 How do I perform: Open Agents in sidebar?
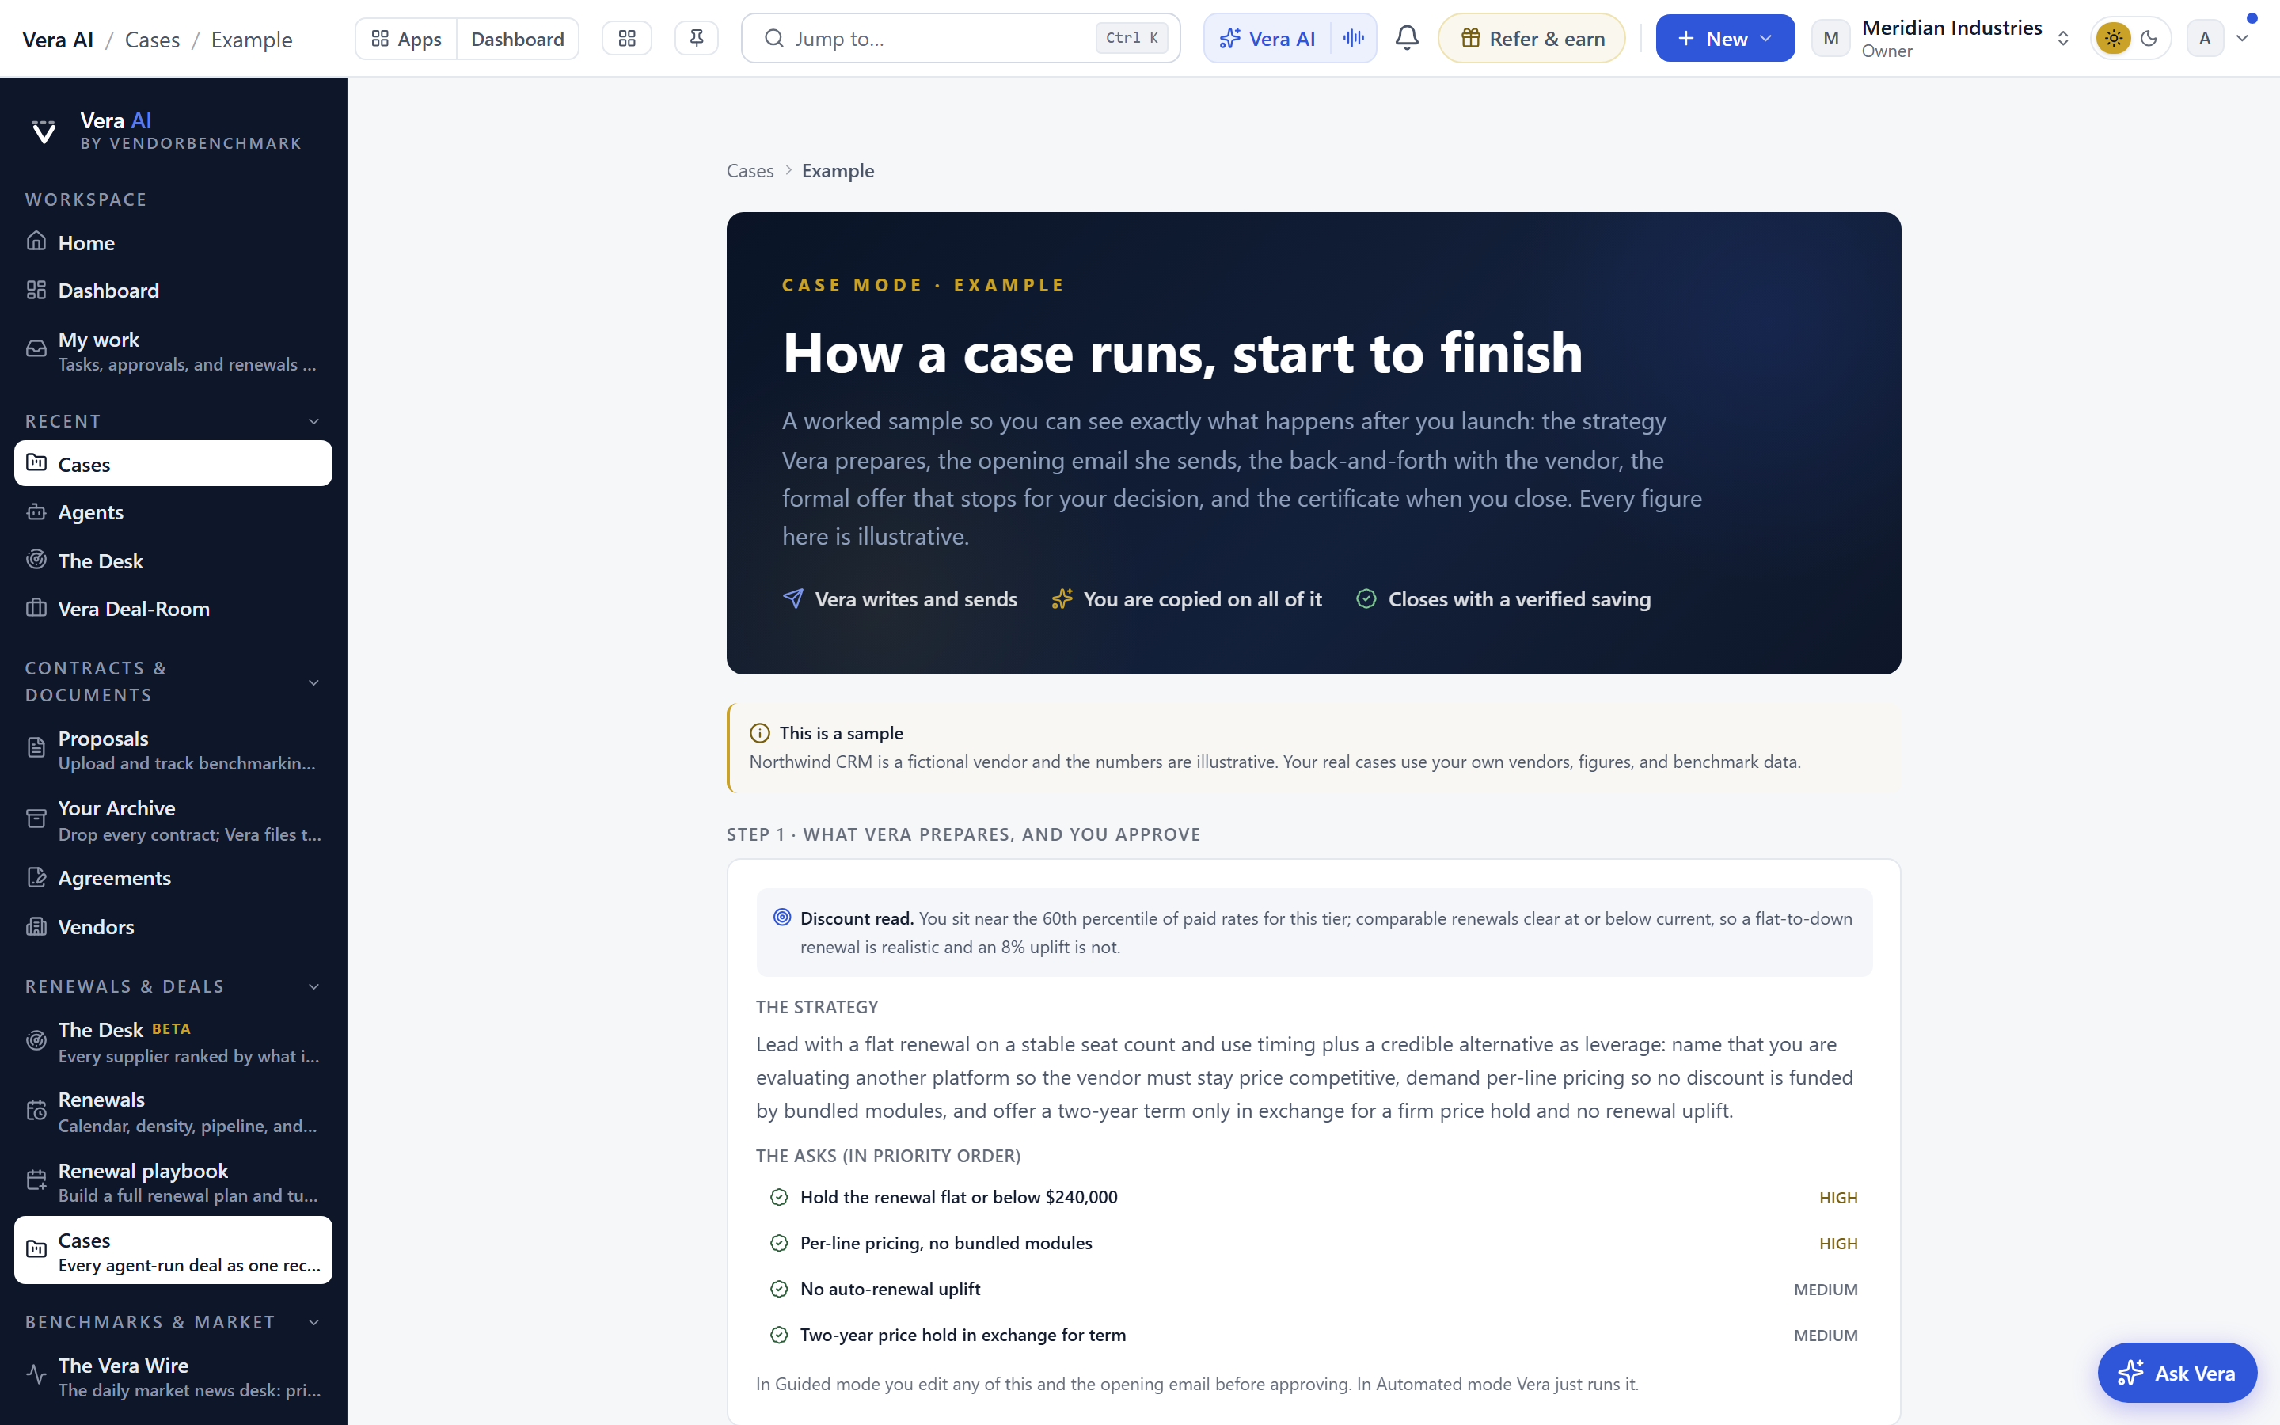pos(173,513)
